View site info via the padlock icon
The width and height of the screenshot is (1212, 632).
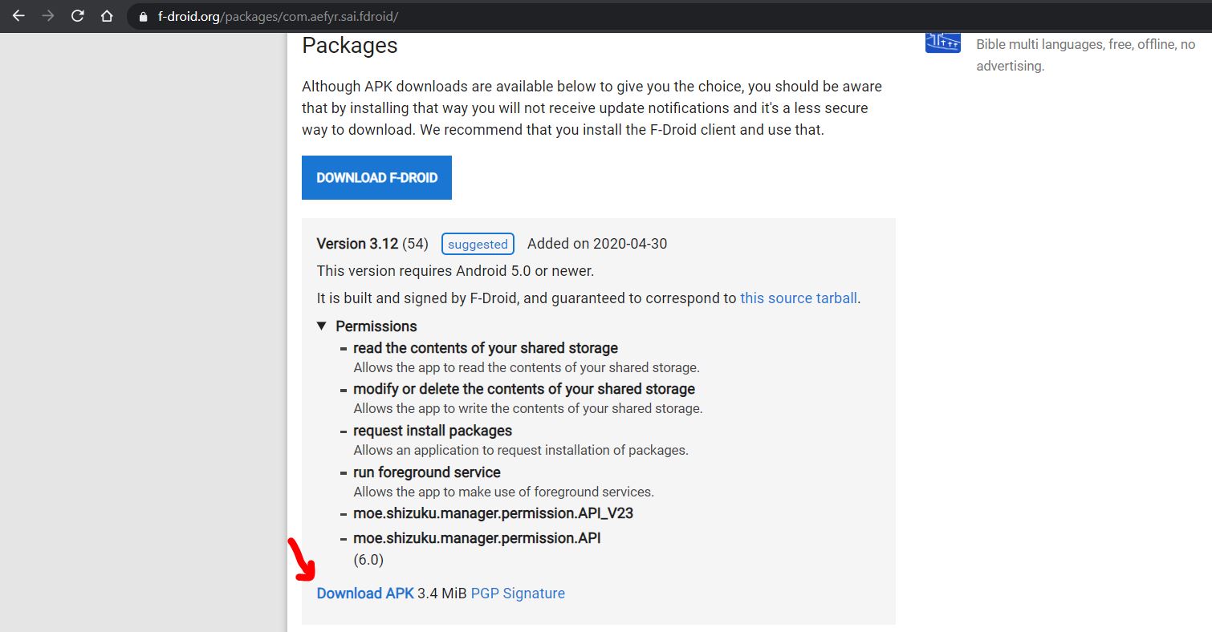tap(144, 17)
